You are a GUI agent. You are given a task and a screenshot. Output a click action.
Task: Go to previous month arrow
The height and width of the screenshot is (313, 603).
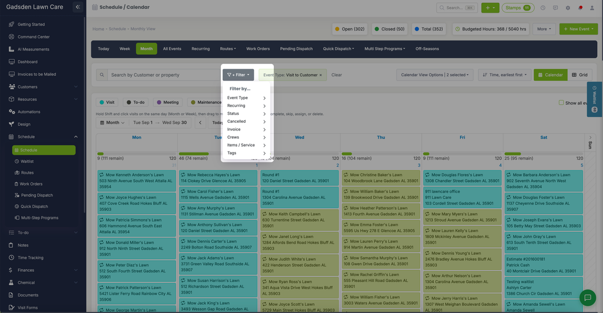pyautogui.click(x=200, y=123)
